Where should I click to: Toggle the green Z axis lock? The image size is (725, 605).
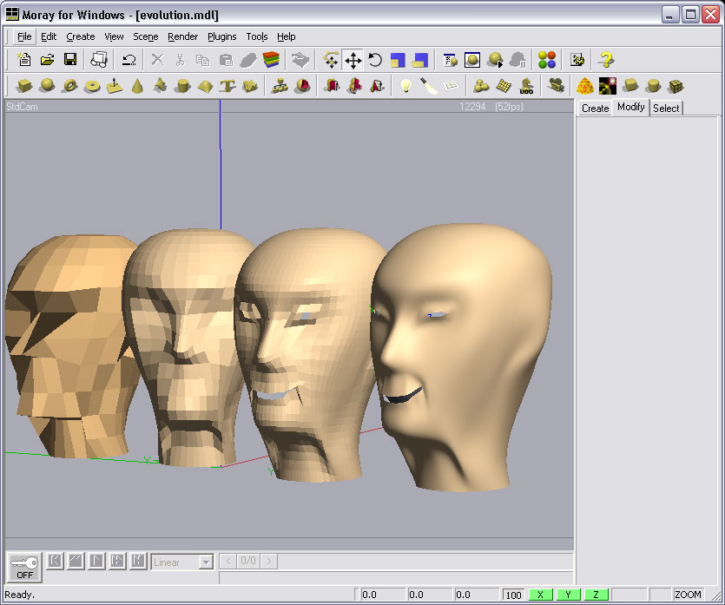tap(596, 595)
